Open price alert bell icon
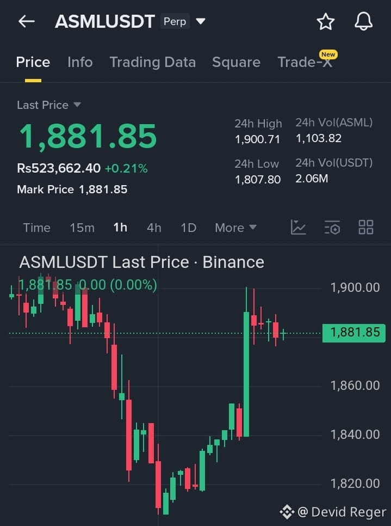This screenshot has height=526, width=391. (363, 21)
